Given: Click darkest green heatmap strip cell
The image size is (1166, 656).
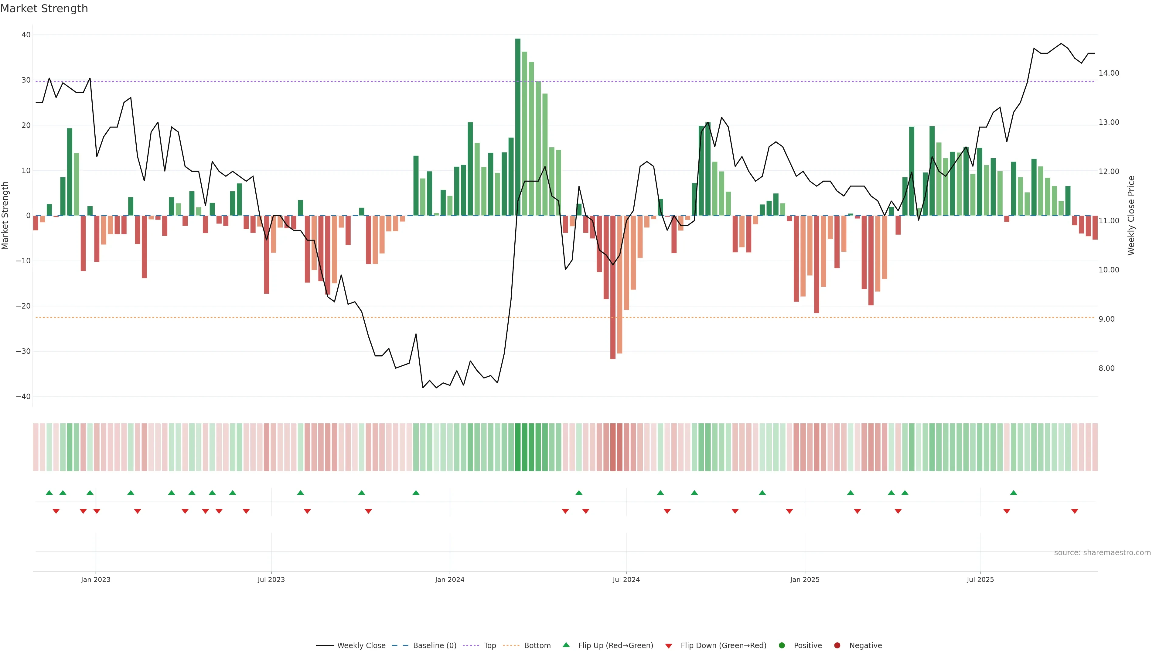Looking at the screenshot, I should click(518, 447).
